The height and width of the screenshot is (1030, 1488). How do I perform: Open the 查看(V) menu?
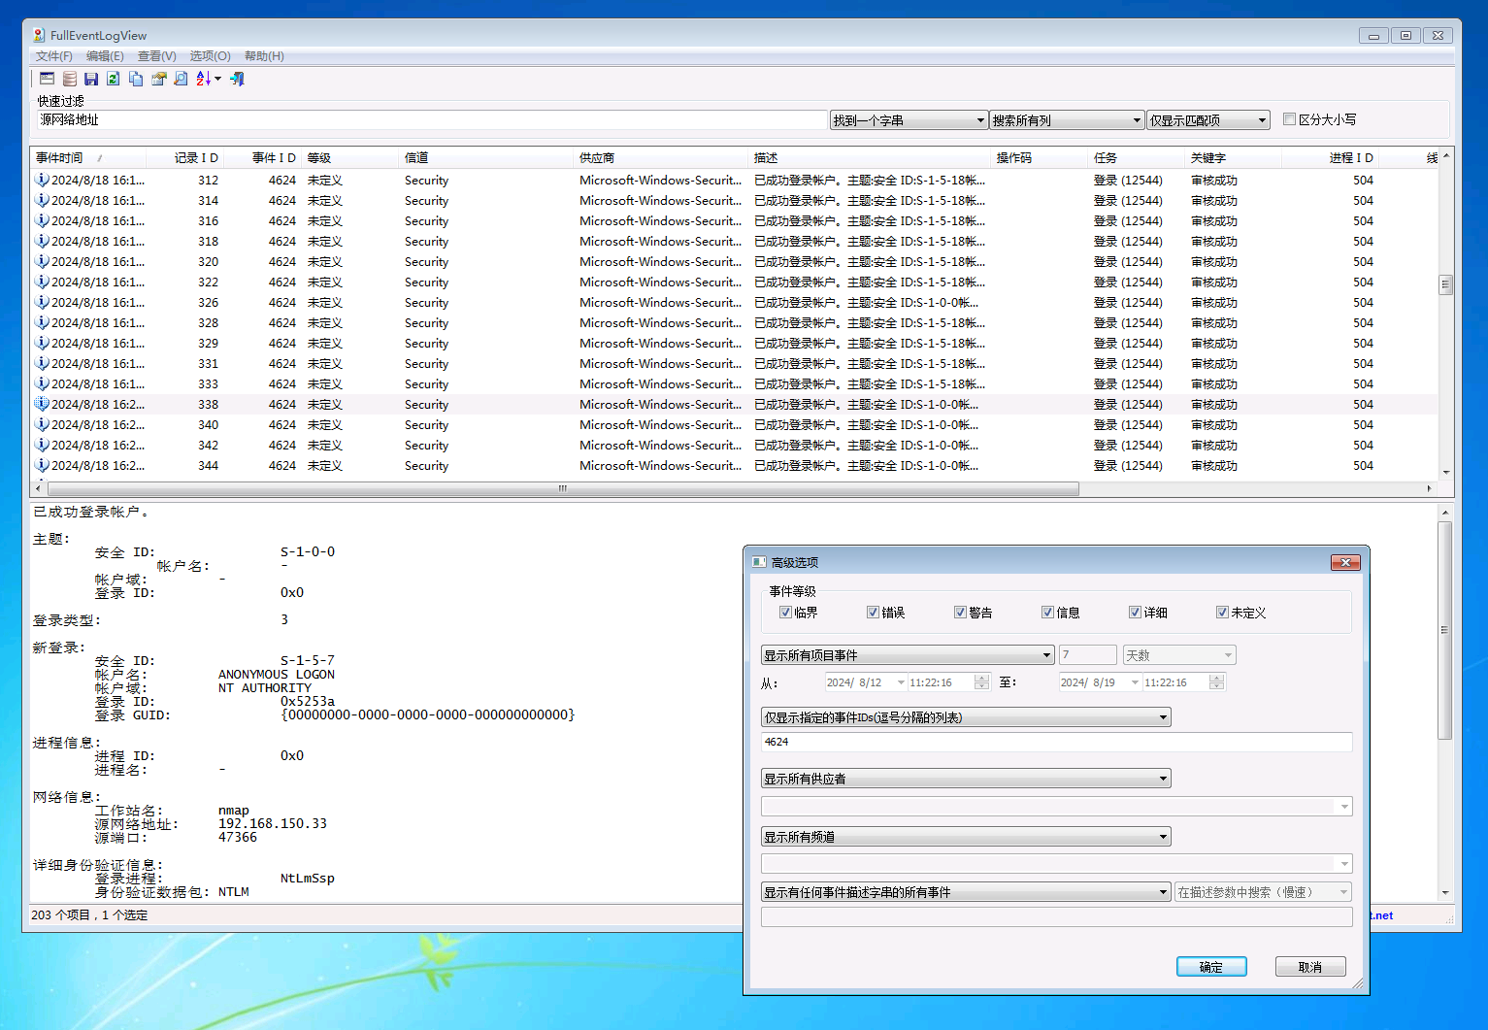pos(157,56)
